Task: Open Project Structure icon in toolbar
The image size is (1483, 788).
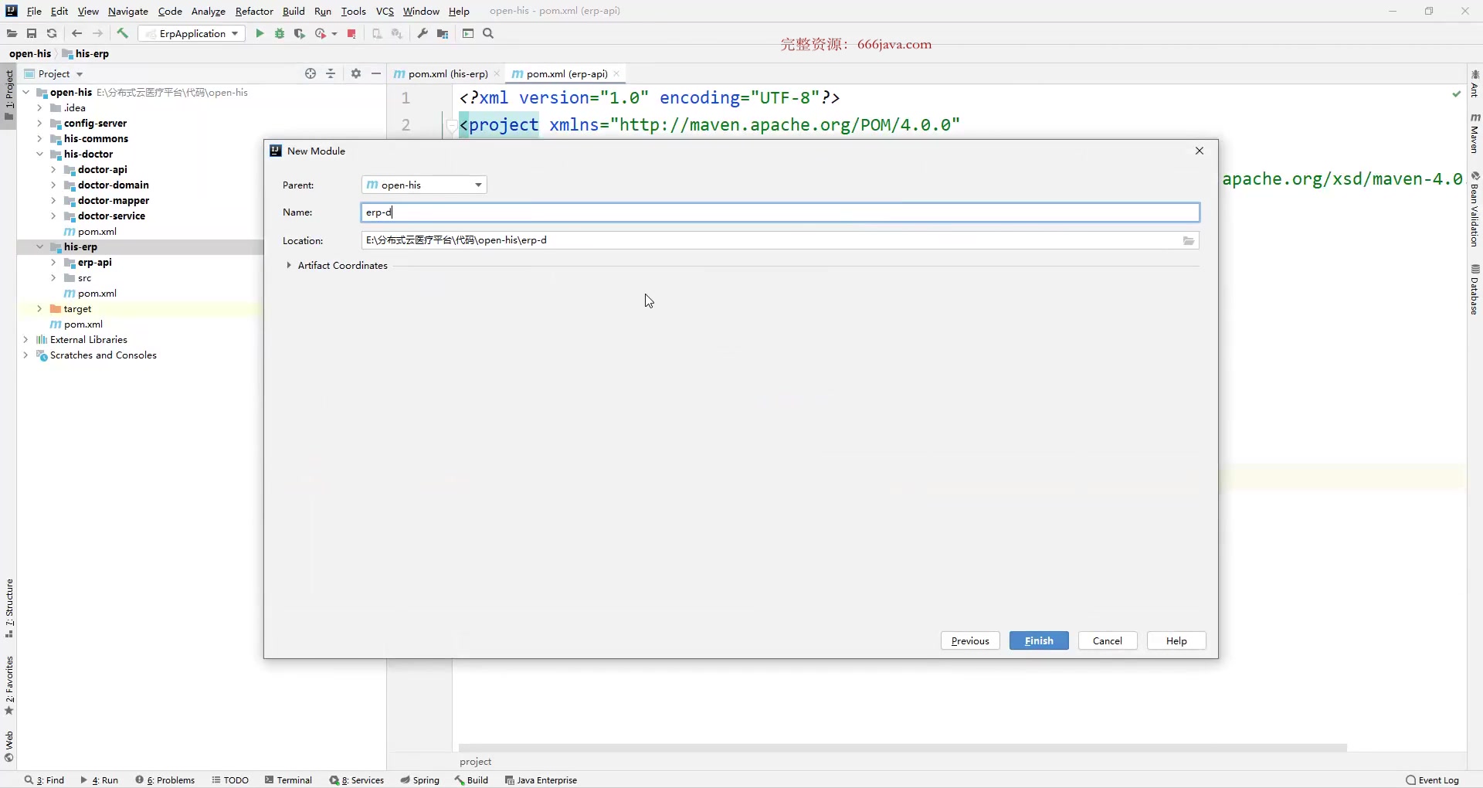Action: click(x=443, y=33)
